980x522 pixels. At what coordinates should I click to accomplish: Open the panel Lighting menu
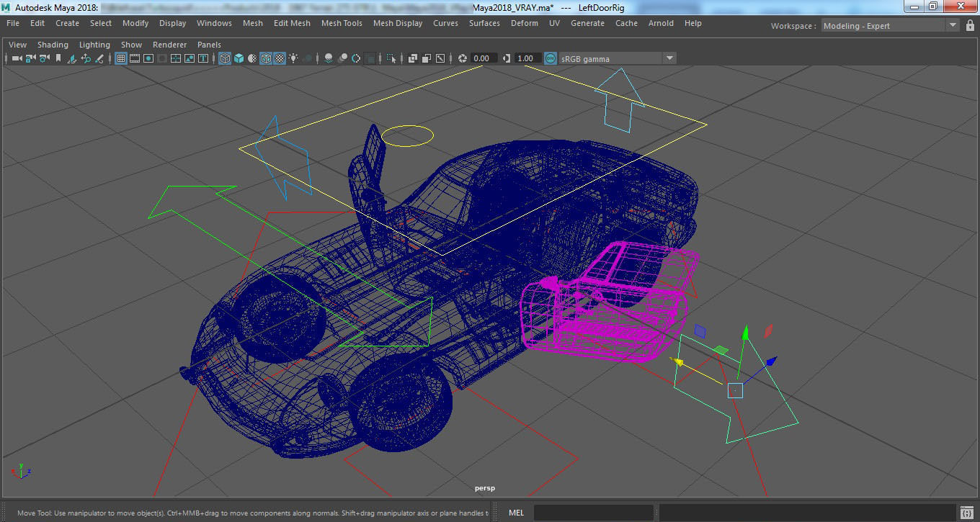coord(94,45)
